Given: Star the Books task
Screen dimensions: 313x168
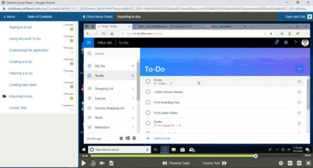Looking at the screenshot, I should (x=299, y=81).
